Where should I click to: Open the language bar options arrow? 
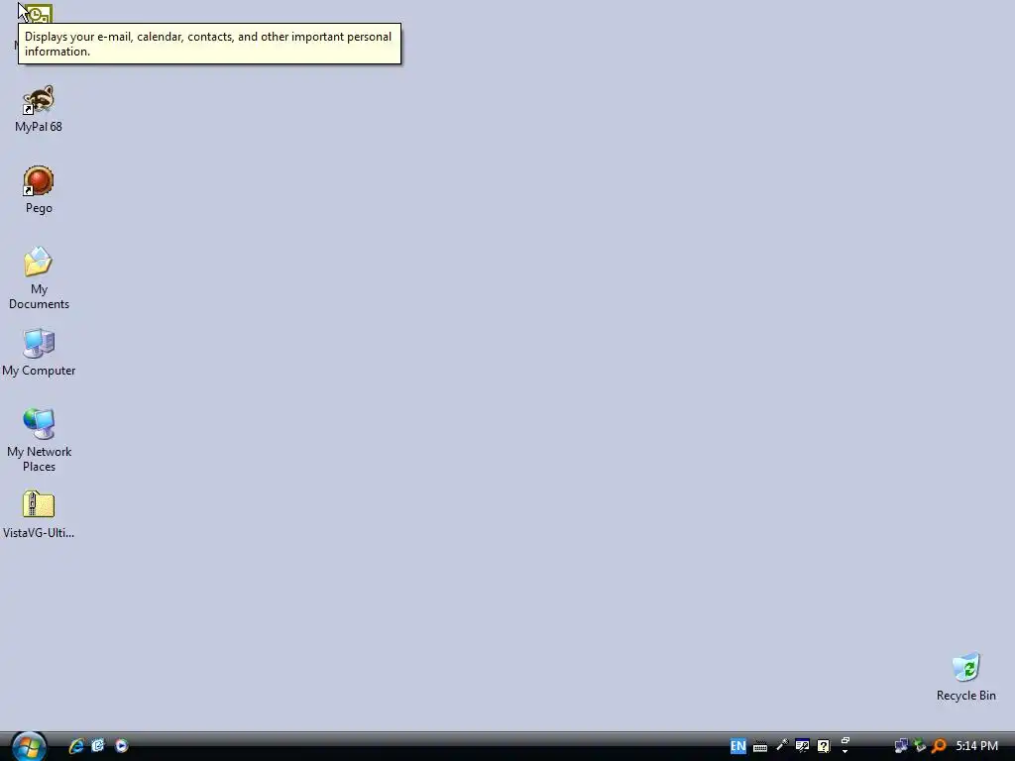(x=845, y=752)
